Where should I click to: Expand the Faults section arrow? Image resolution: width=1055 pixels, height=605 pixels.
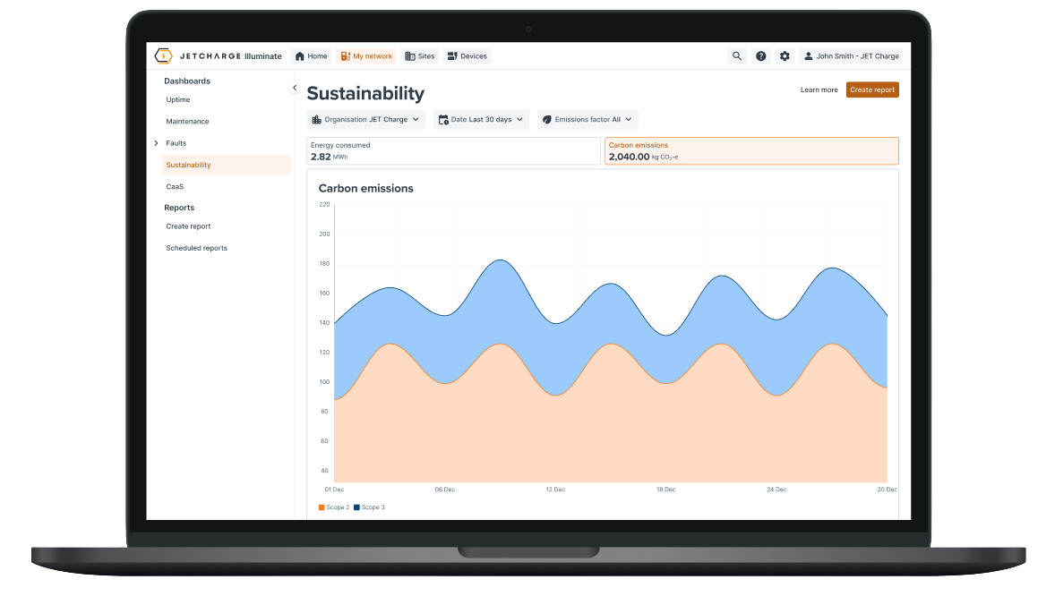(156, 143)
